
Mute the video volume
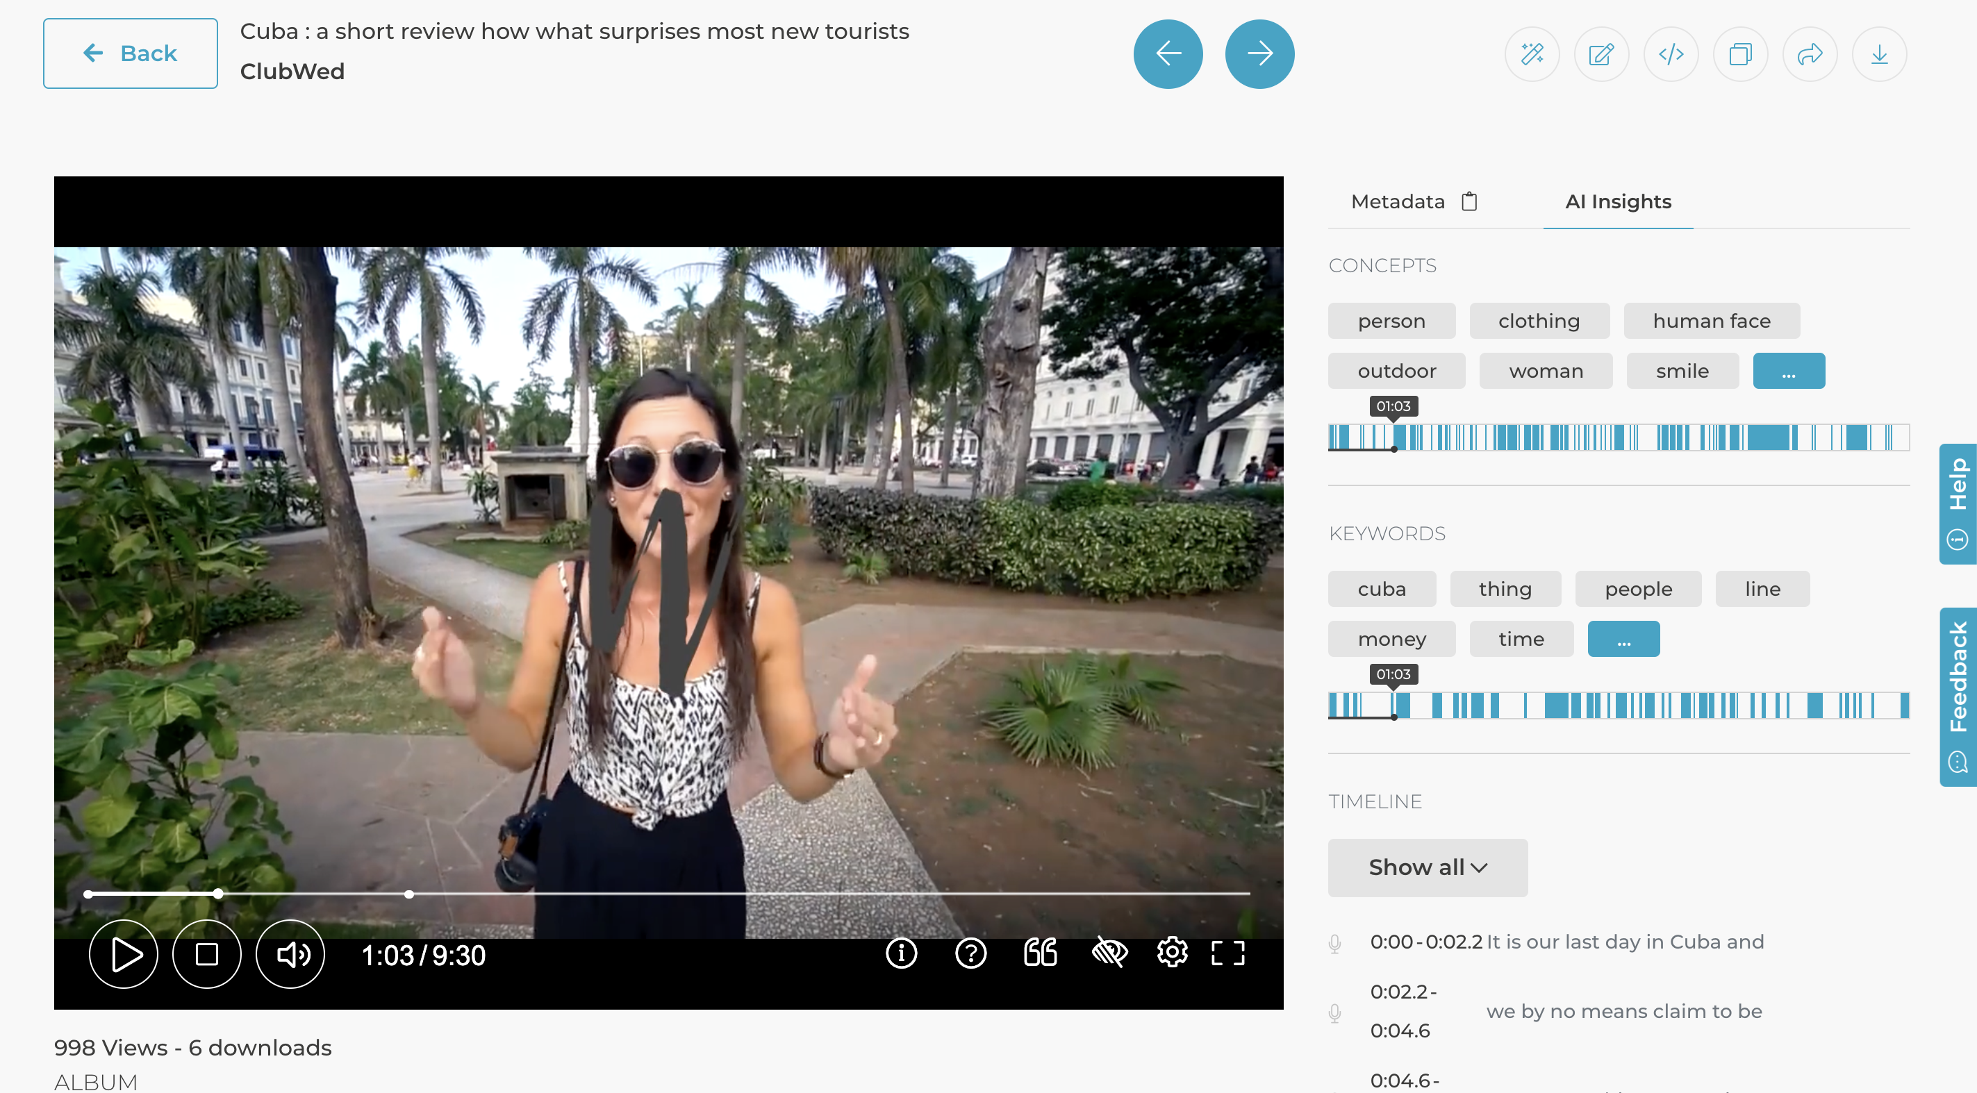290,954
